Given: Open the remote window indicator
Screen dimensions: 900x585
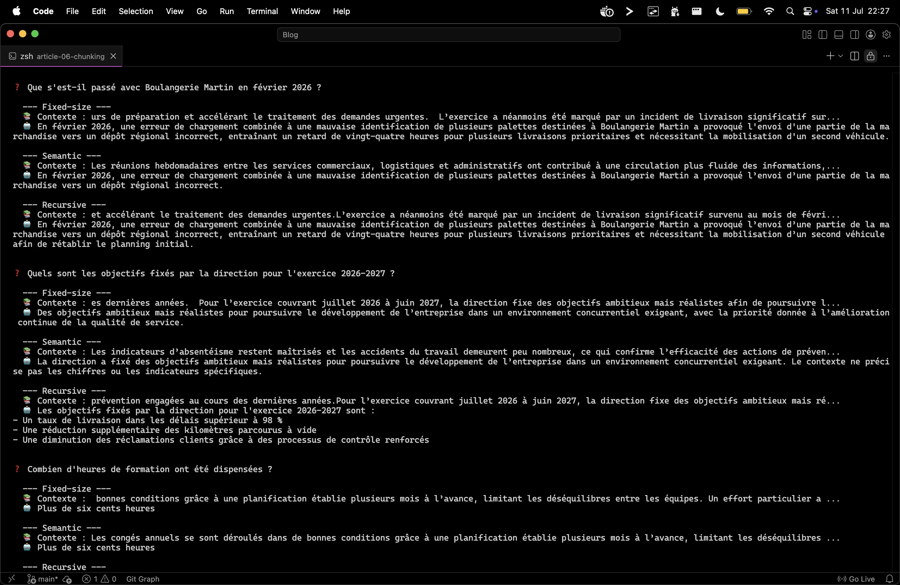Looking at the screenshot, I should (x=11, y=579).
